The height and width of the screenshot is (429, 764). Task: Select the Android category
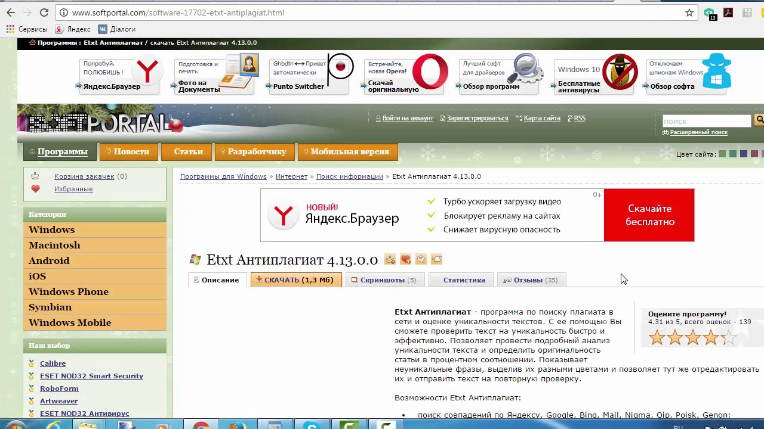(95, 260)
